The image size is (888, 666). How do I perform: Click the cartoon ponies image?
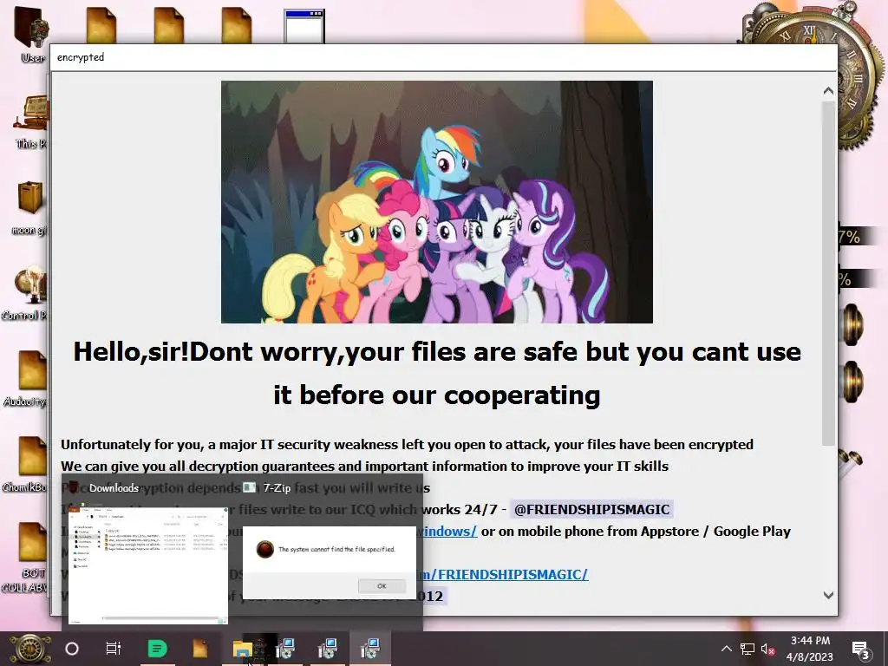tap(437, 201)
